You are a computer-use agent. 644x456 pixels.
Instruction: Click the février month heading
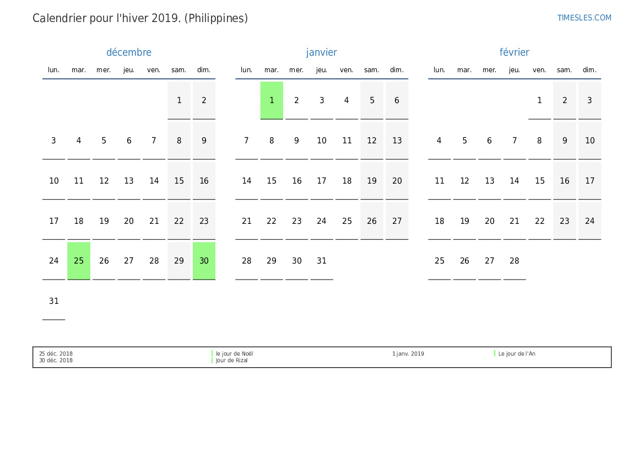coord(514,52)
